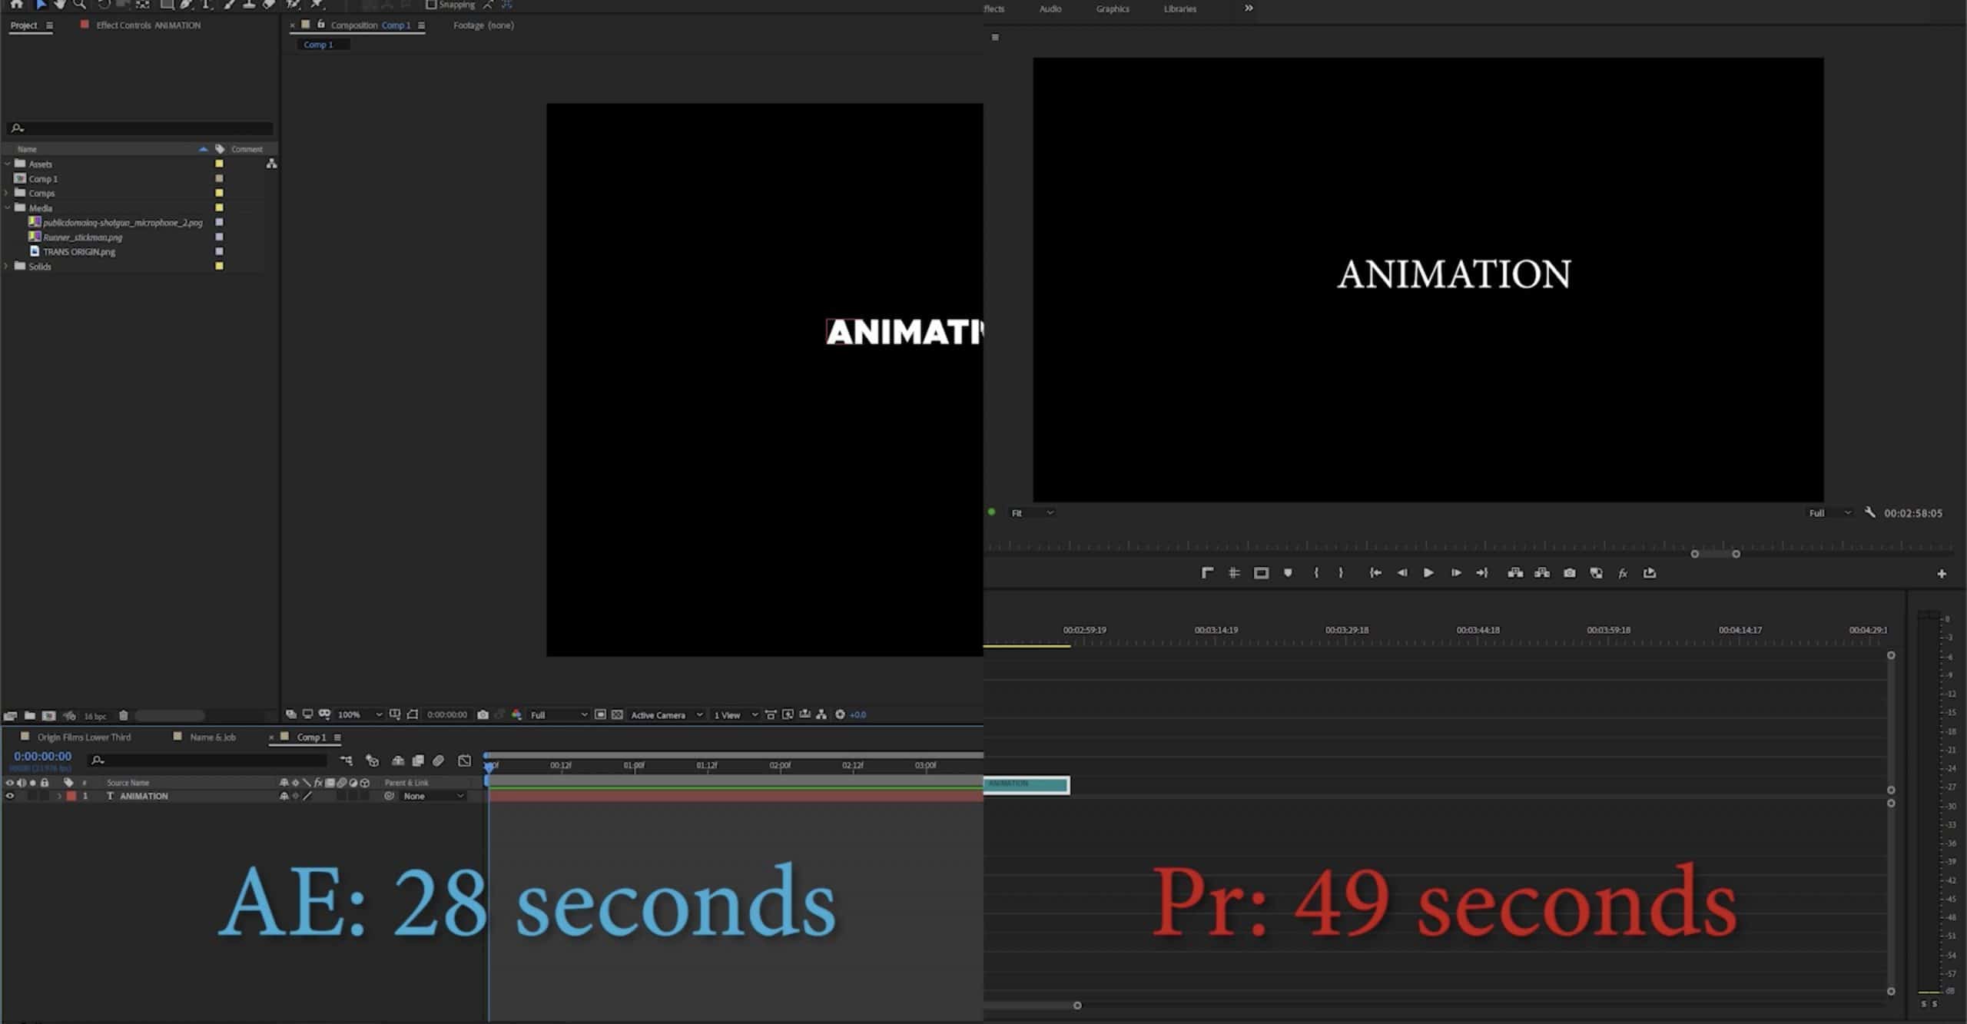Viewport: 1967px width, 1024px height.
Task: Step forward one frame in Premiere monitor
Action: 1455,573
